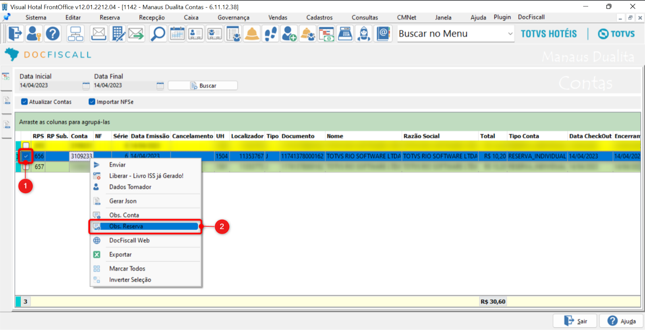Click the UH cell 1504

coord(222,156)
